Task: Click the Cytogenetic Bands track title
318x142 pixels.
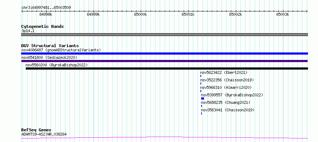Action: point(43,26)
